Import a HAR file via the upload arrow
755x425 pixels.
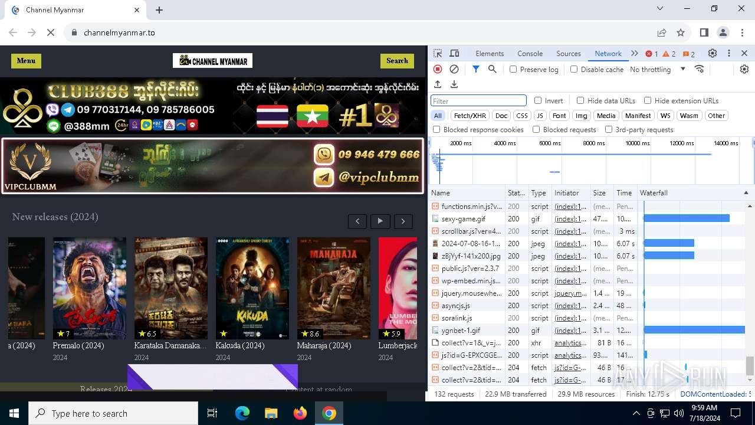(x=438, y=84)
